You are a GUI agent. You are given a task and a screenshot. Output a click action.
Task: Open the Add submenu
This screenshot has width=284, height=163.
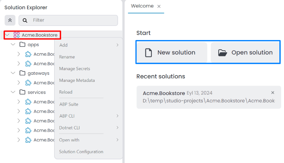tap(89, 45)
